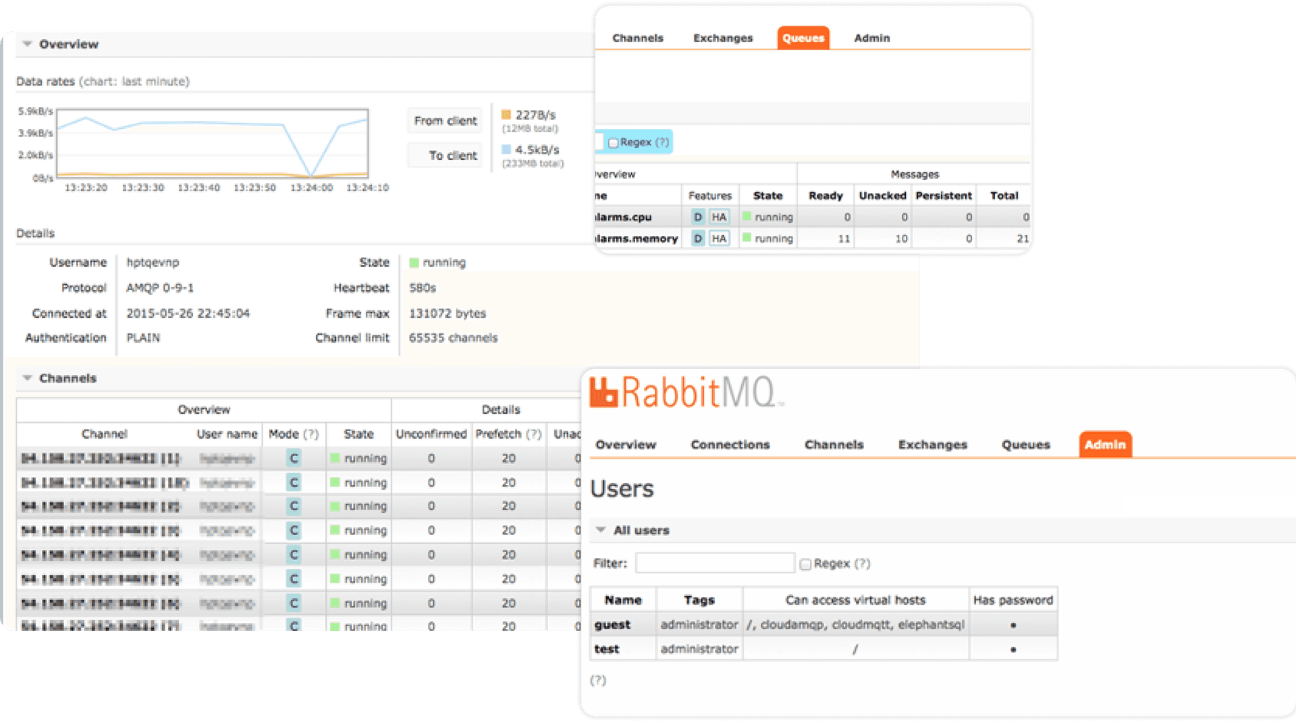The height and width of the screenshot is (722, 1296).
Task: Collapse the Overview section
Action: tap(28, 45)
